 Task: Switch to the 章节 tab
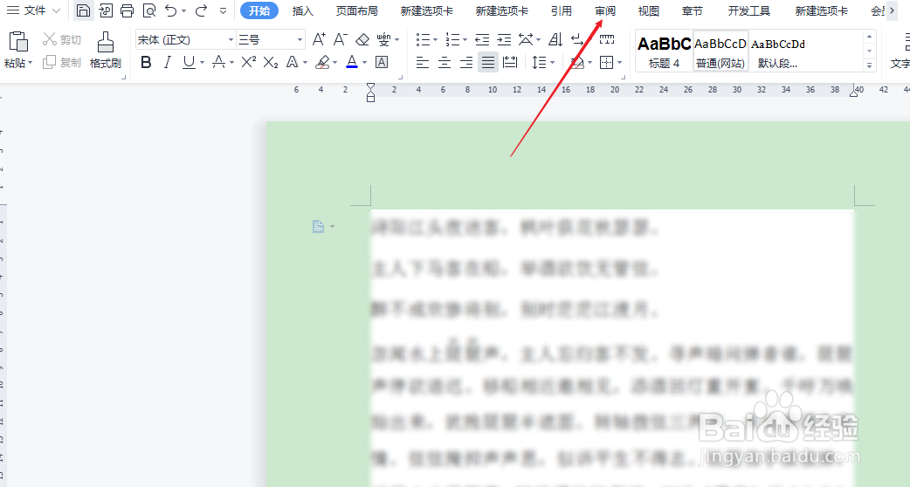pyautogui.click(x=692, y=10)
